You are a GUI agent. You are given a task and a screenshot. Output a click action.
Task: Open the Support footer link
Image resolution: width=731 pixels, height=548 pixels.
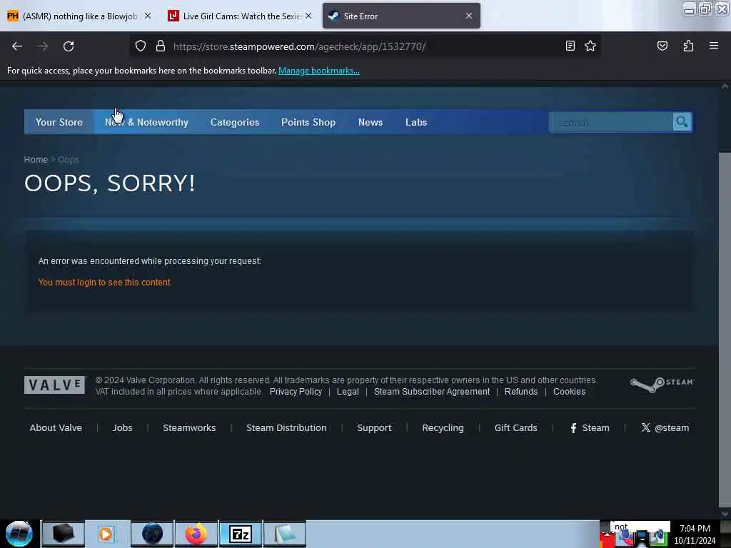tap(374, 428)
